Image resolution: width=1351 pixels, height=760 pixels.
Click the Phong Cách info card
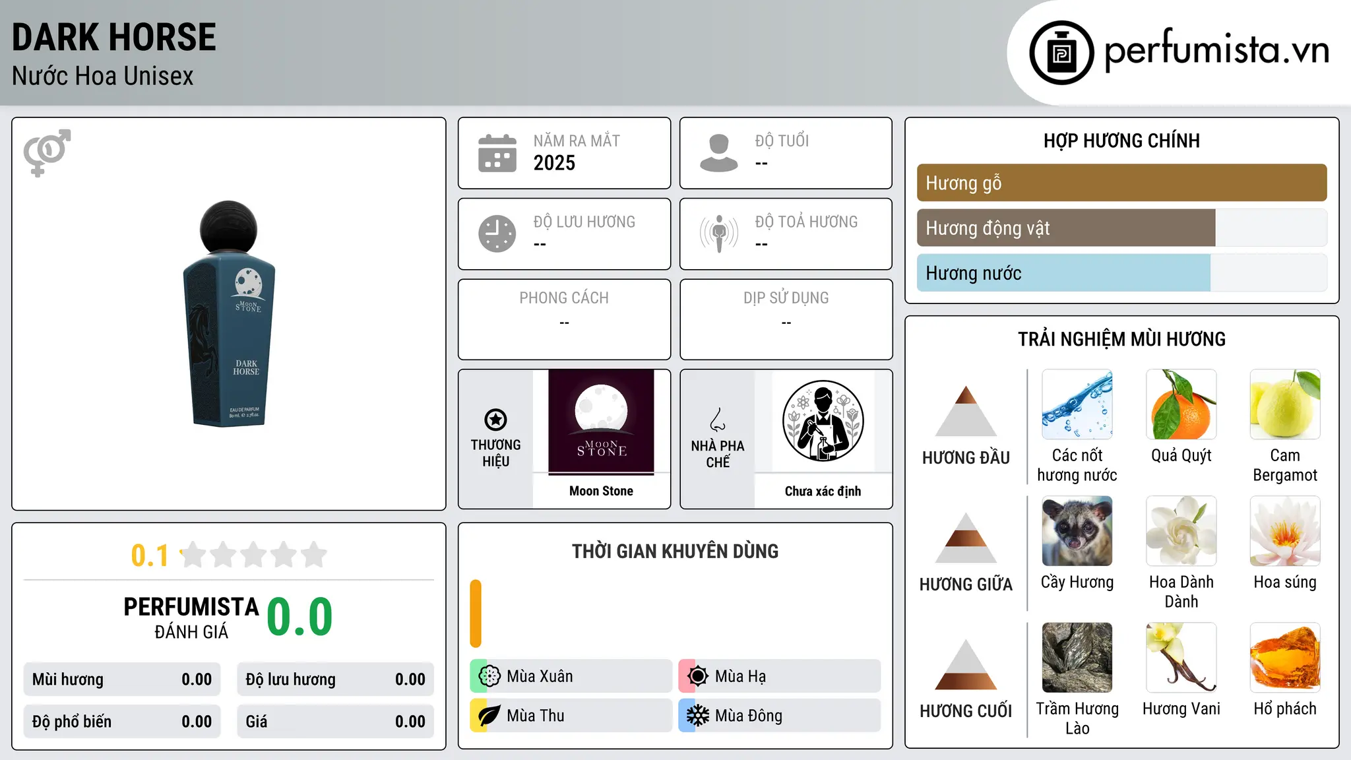click(x=564, y=320)
